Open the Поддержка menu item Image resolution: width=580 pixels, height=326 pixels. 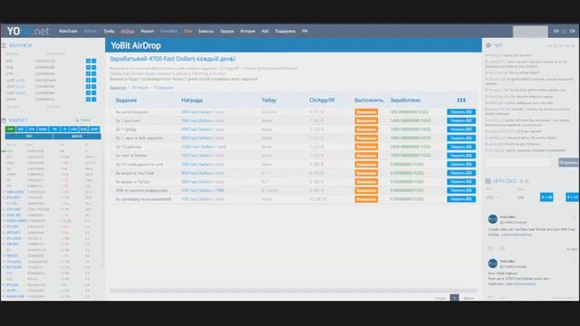pos(285,31)
